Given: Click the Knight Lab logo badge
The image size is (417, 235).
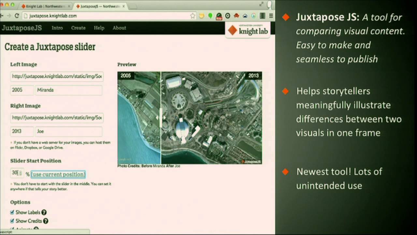Looking at the screenshot, I should [x=248, y=30].
